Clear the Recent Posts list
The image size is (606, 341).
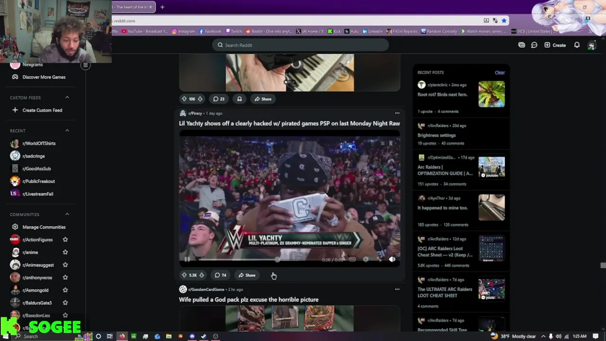[x=499, y=72]
